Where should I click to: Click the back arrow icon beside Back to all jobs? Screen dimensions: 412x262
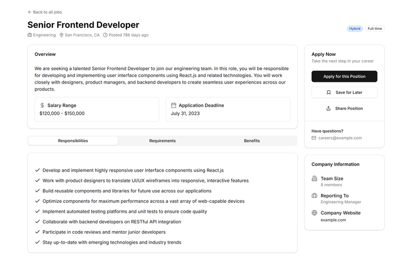point(29,12)
